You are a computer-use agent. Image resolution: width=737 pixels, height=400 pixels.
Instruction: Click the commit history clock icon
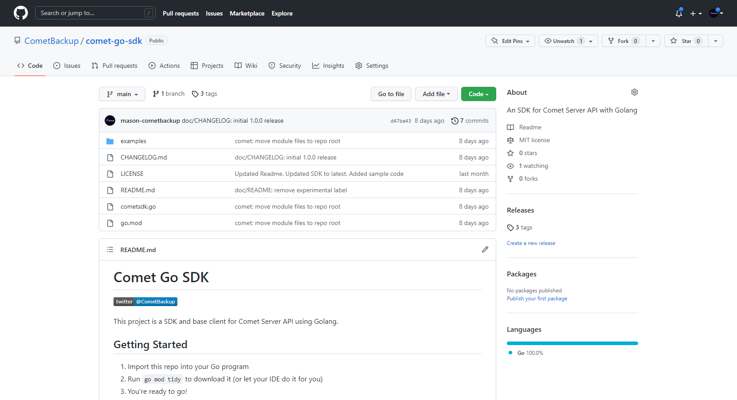(455, 121)
